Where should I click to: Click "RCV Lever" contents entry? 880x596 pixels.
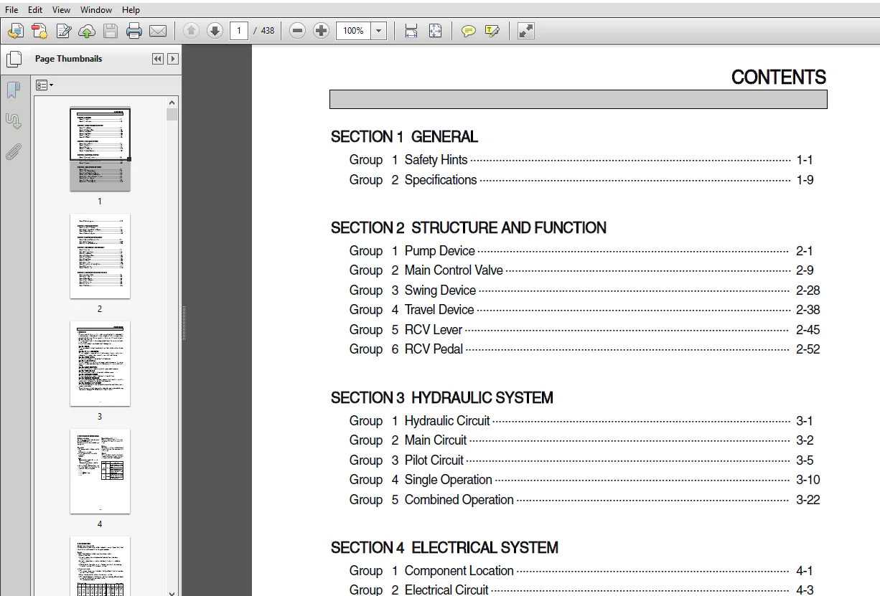pos(434,330)
